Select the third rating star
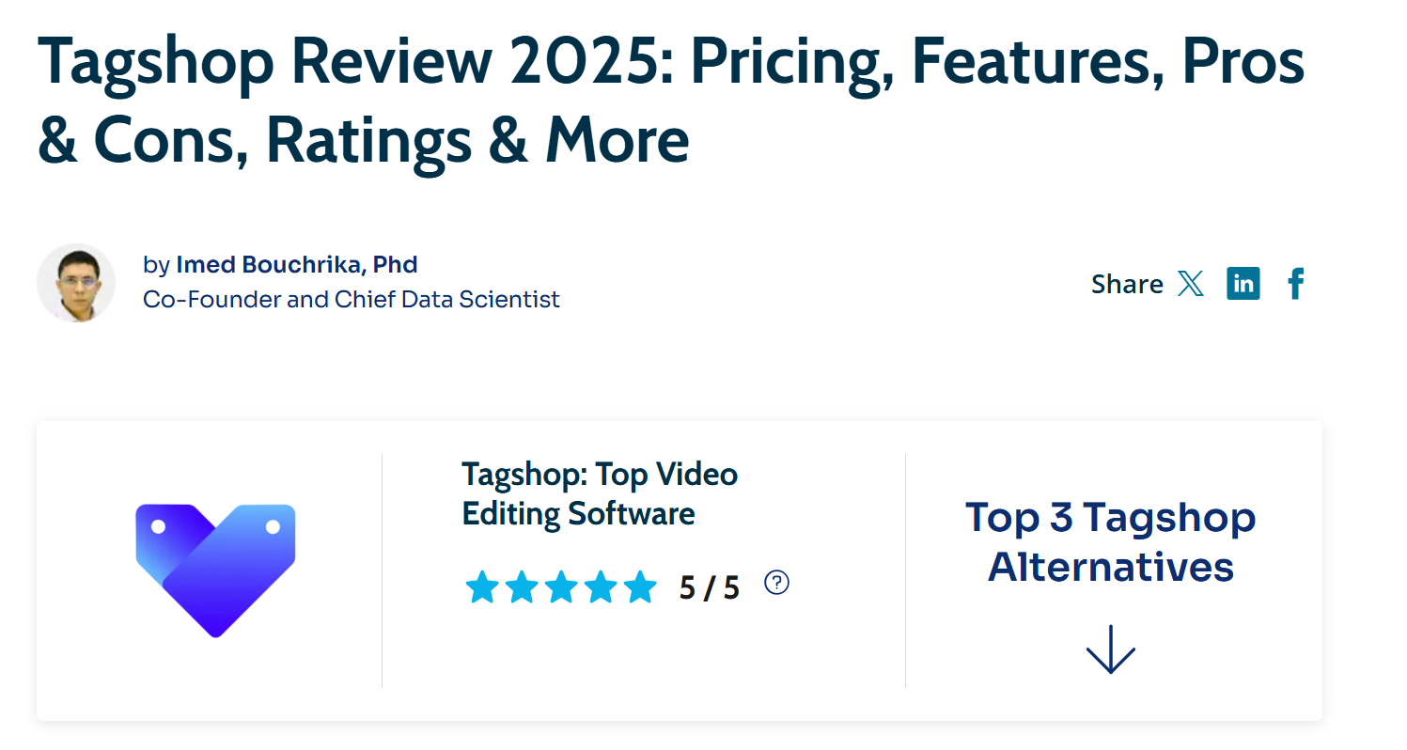The height and width of the screenshot is (750, 1407). pos(561,587)
